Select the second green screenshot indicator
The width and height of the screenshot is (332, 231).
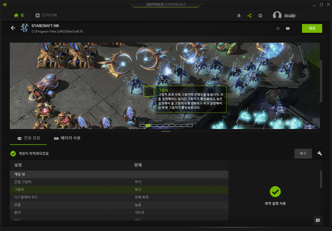coord(148,125)
